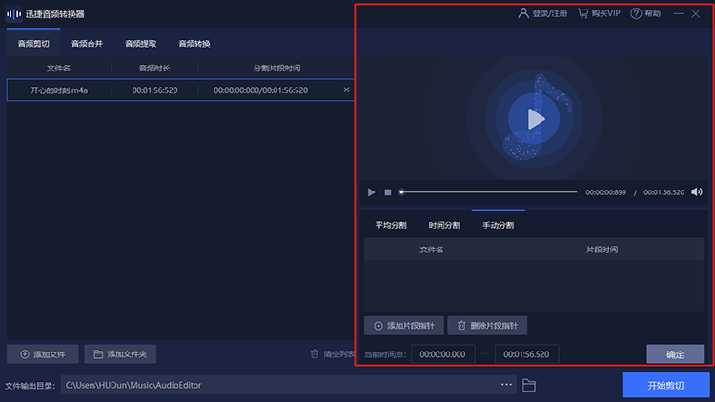Click the 删除片段指针 button
The image size is (715, 402).
(487, 326)
